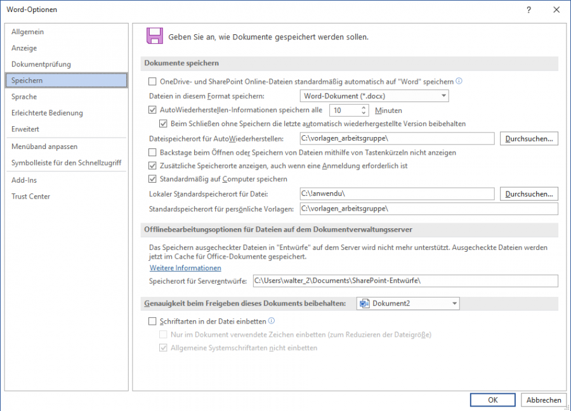Screen dimensions: 571x411
Task: Toggle Backstage nicht anzeigen checkbox
Action: (152, 152)
